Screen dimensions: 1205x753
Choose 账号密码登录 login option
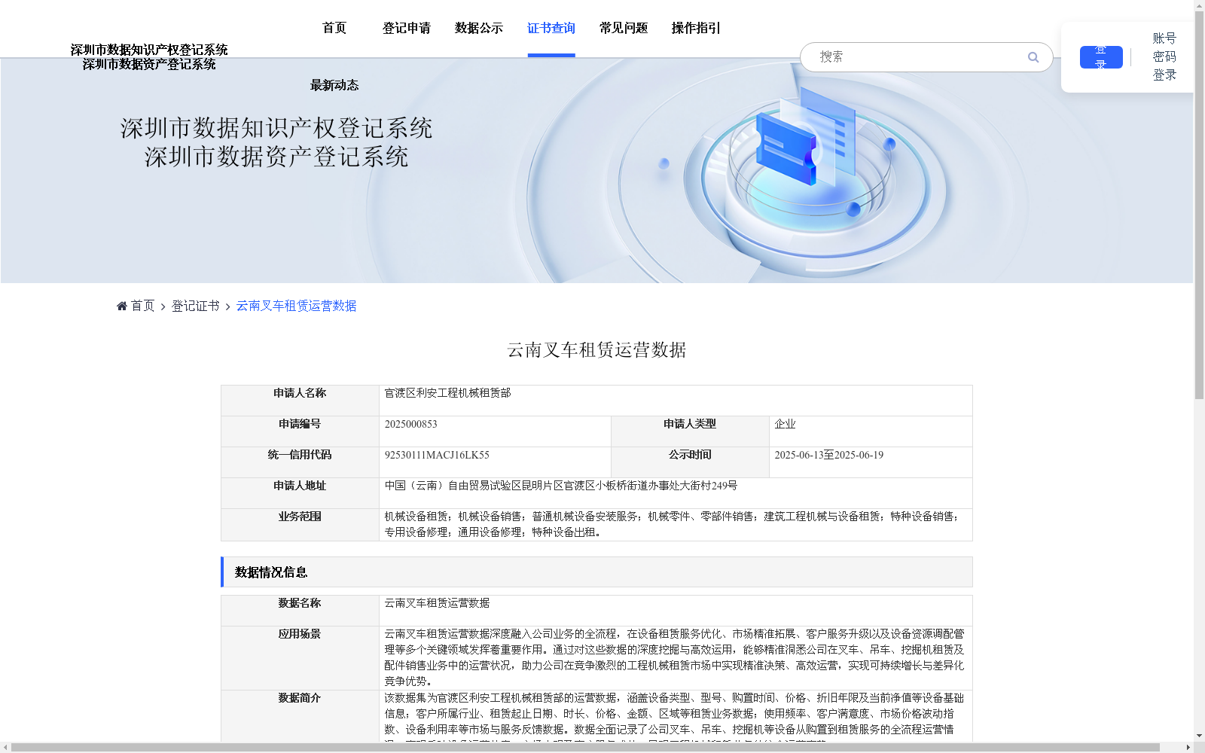[x=1164, y=56]
